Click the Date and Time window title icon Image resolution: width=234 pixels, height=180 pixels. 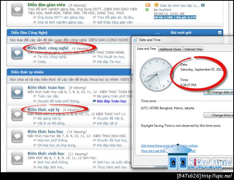[x=135, y=40]
